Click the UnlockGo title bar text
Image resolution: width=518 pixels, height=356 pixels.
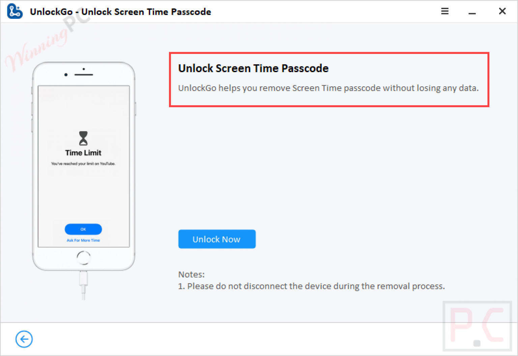coord(120,11)
